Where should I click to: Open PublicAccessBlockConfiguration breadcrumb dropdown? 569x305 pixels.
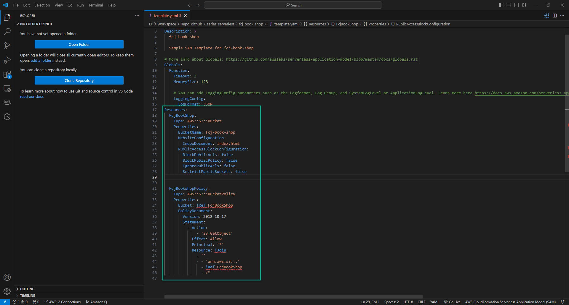(x=421, y=24)
